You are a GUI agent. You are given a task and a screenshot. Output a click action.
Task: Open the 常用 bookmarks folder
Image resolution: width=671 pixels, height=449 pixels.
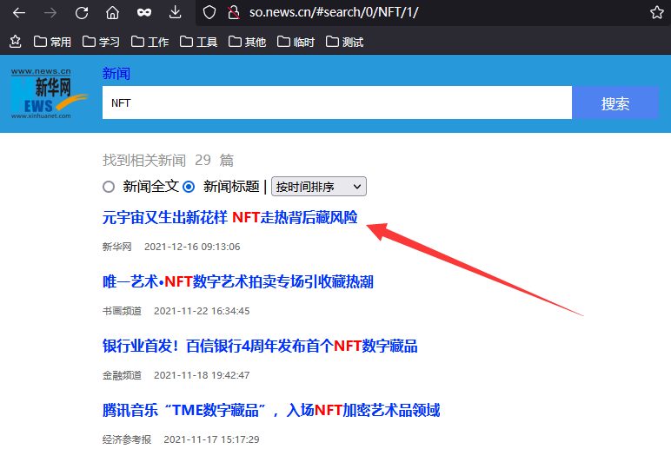52,42
